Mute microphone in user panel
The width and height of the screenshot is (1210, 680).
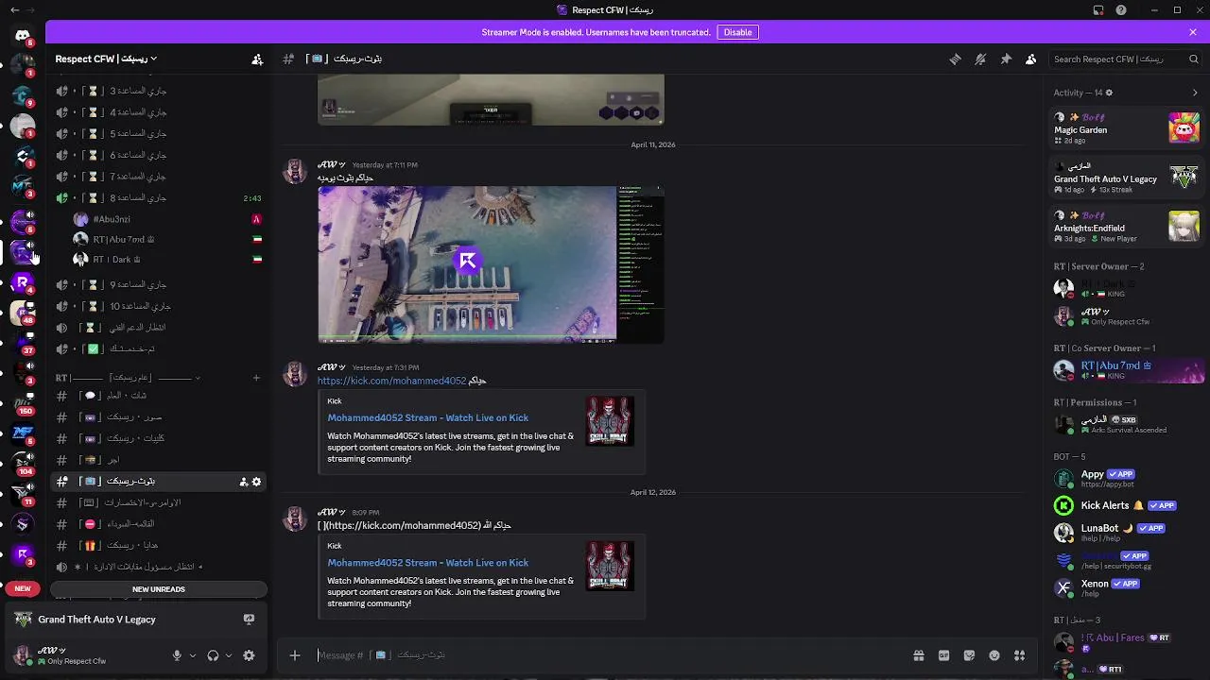coord(177,655)
